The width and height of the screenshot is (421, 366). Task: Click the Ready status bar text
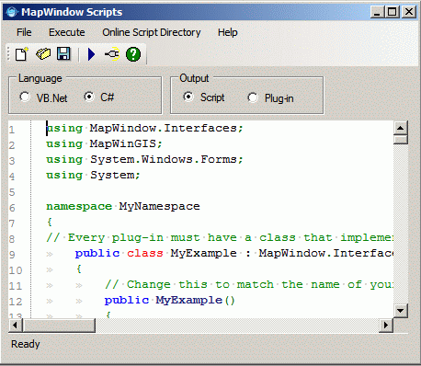(x=26, y=344)
